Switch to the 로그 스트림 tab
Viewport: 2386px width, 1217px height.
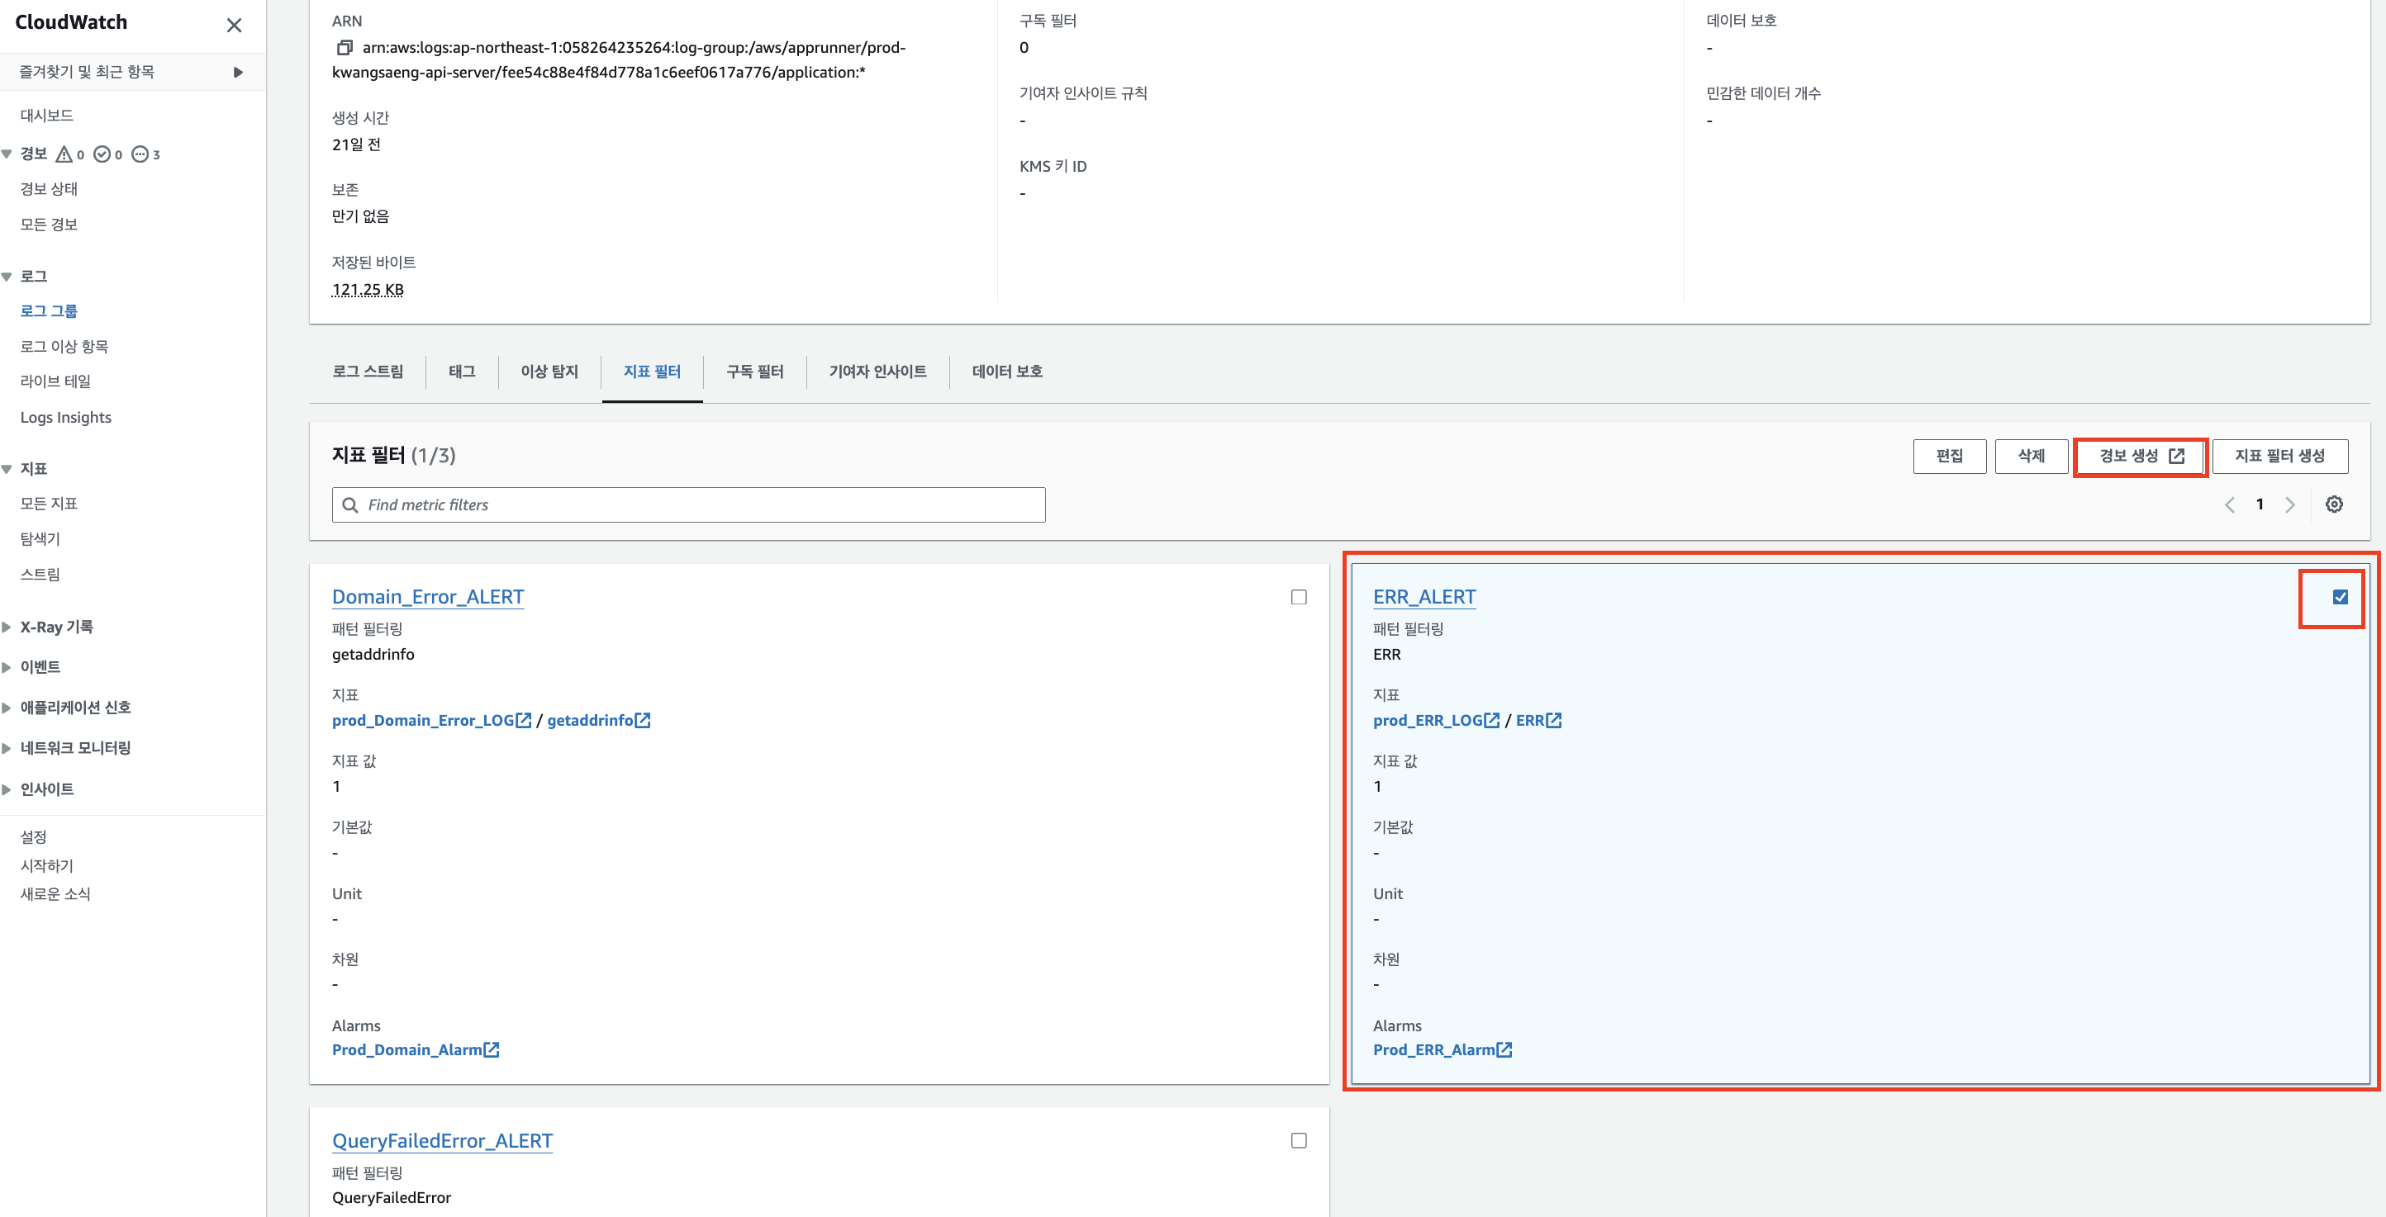point(368,371)
